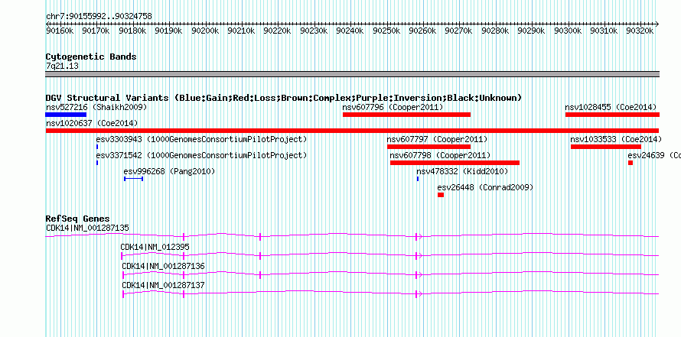Open the nsv1033533 (Coe2014) label

[x=616, y=139]
